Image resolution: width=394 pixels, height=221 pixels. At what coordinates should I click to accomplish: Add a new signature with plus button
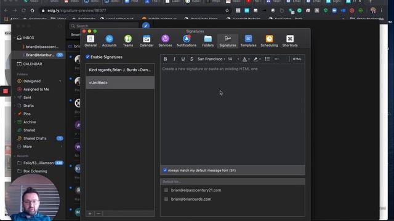pos(90,214)
